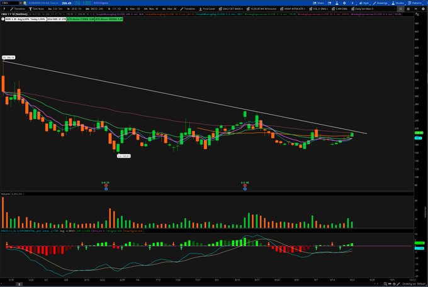Open the symbol dropdown arrow next to CBRS
This screenshot has width=428, height=287.
point(21,3)
